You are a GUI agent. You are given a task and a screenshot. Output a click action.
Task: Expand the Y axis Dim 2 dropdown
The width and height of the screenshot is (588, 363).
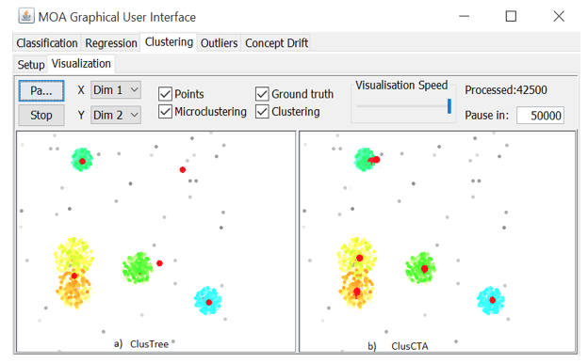click(x=116, y=115)
